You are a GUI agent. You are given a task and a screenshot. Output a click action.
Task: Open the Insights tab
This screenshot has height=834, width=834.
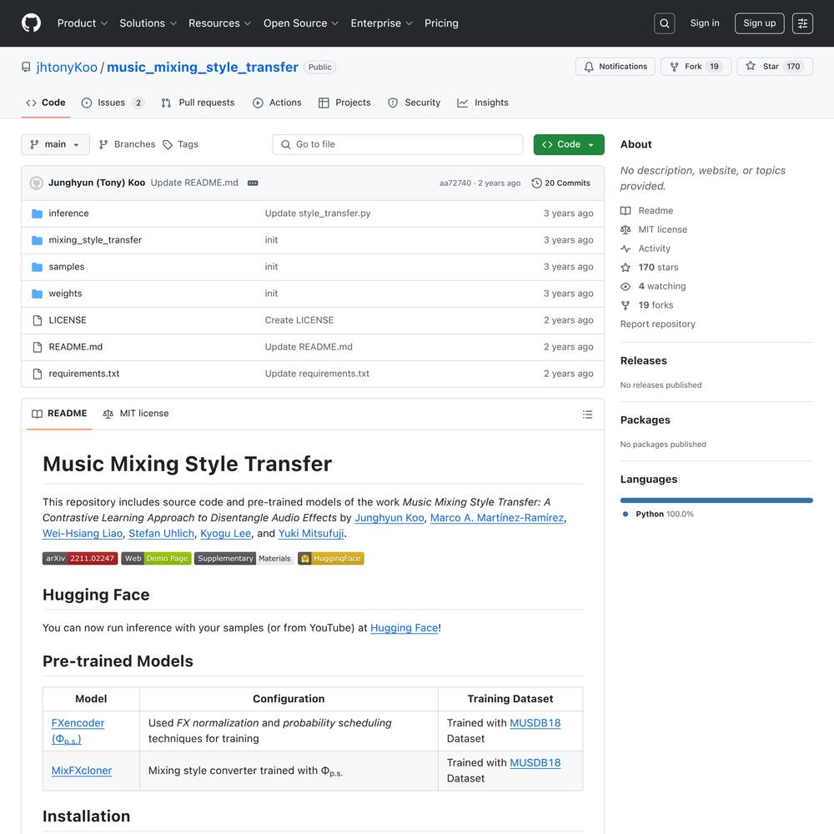point(483,103)
